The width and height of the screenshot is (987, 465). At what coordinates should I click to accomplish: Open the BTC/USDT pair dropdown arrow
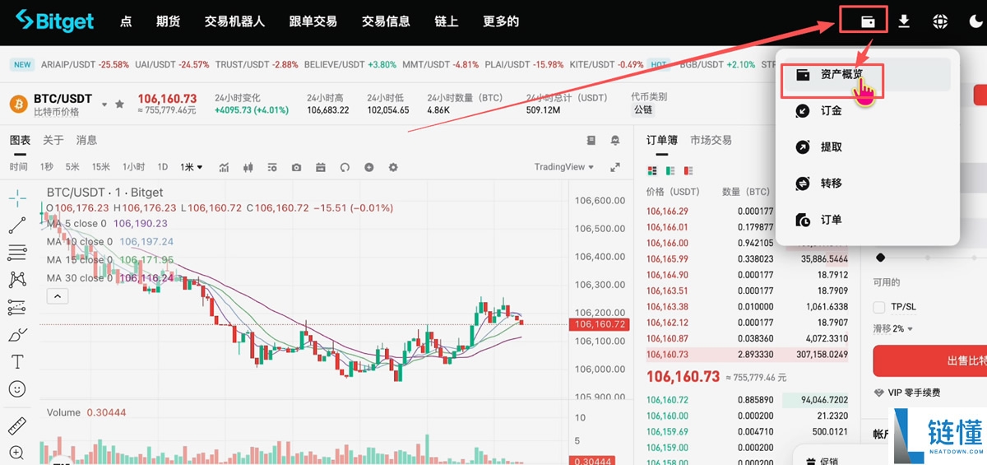click(104, 105)
